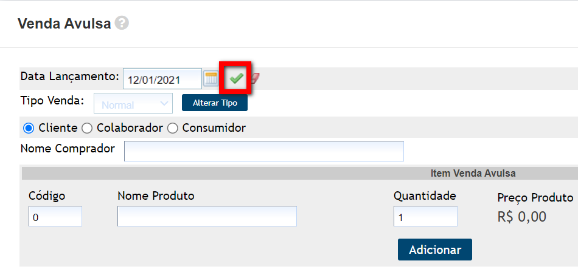Screen dimensions: 578x272
Task: Click the Tipo Venda label text
Action: (x=52, y=101)
